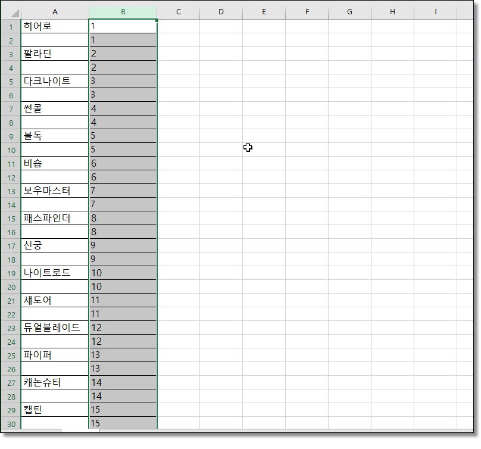
Task: Click cell B13 with value 7
Action: 123,191
